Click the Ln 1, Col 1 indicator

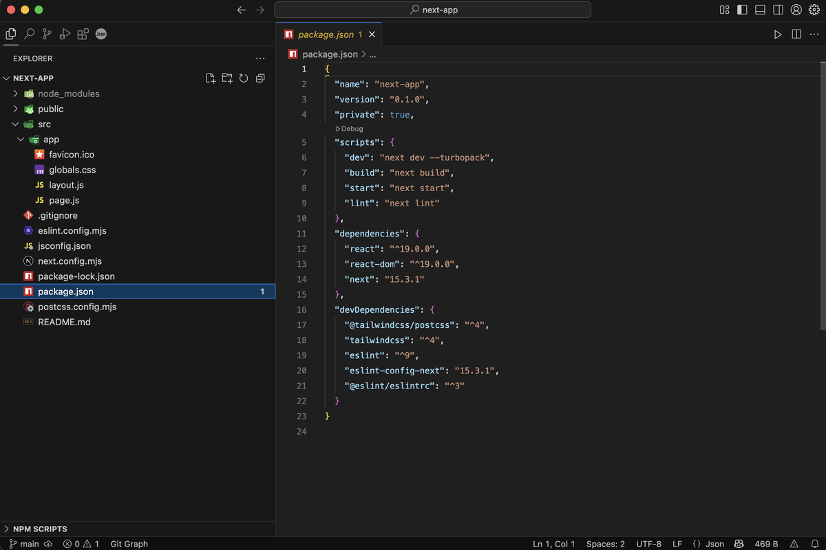[554, 544]
